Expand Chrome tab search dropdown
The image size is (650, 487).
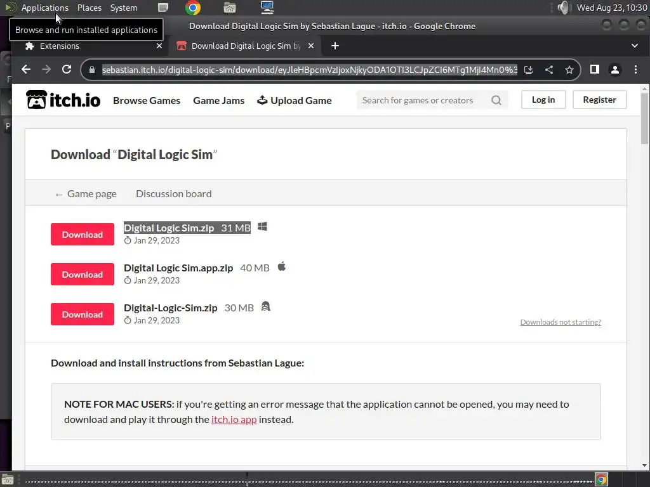click(x=635, y=46)
